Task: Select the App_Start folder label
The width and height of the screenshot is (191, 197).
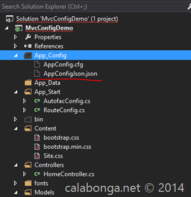Action: [x=47, y=92]
